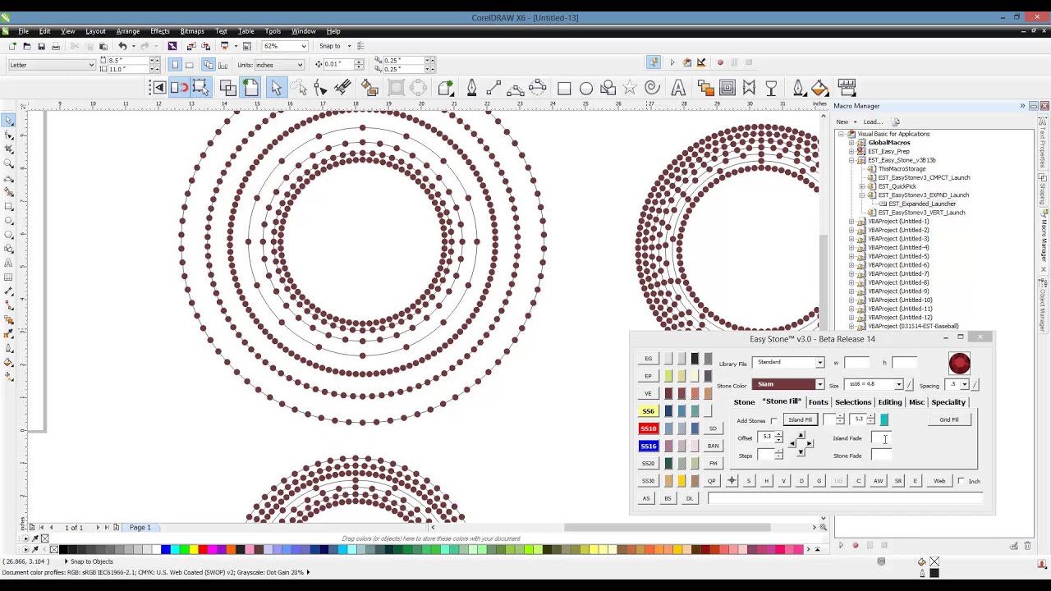
Task: Collapse the EST_Easy_Stone_v3B13b node
Action: pyautogui.click(x=851, y=160)
